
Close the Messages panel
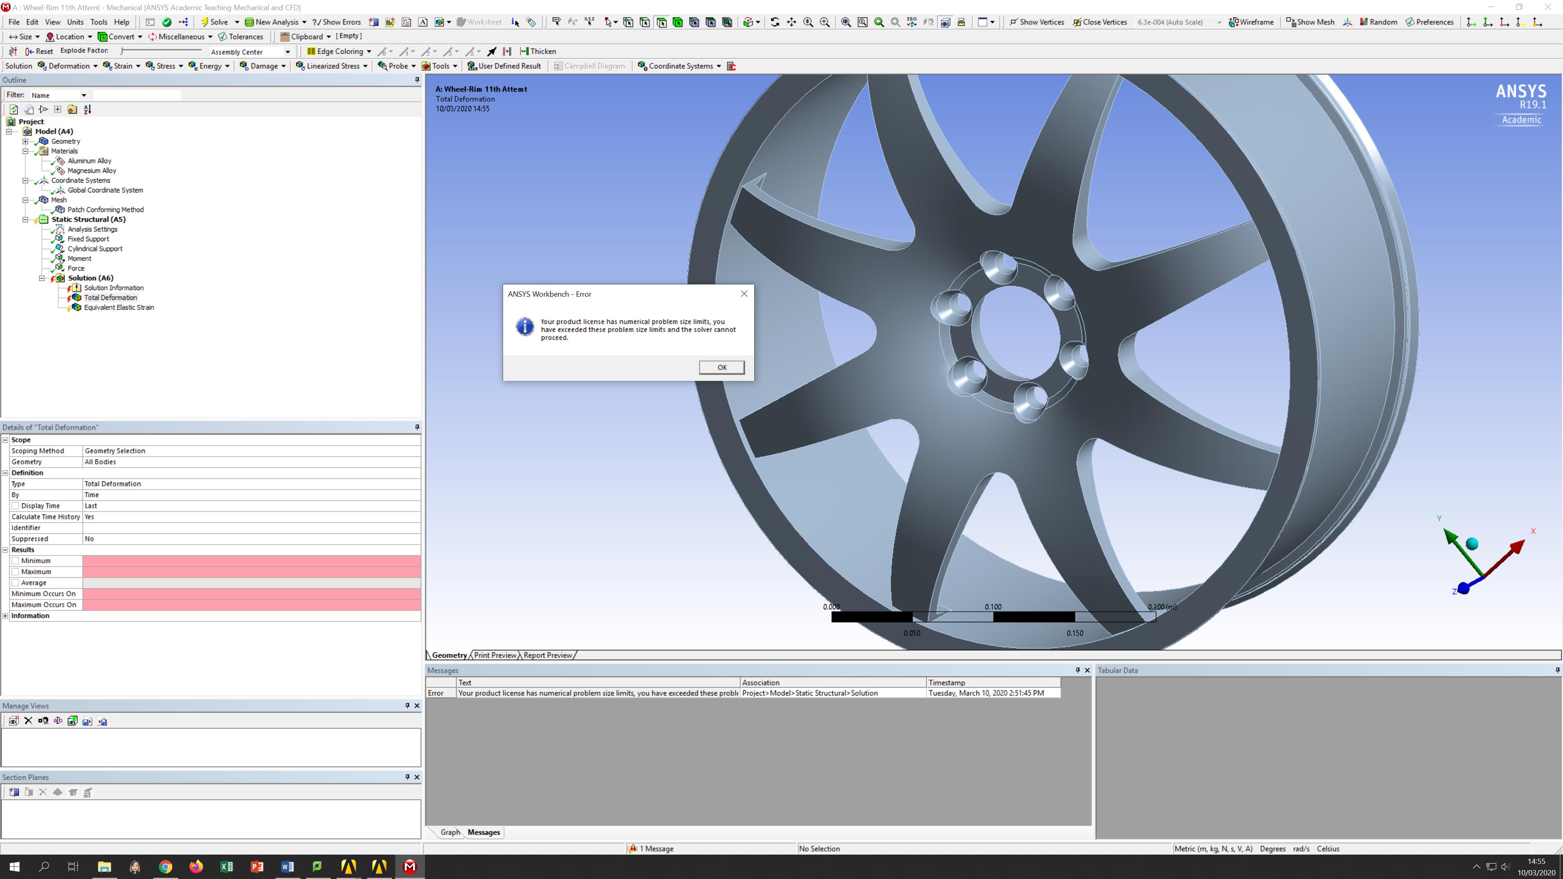click(1087, 670)
